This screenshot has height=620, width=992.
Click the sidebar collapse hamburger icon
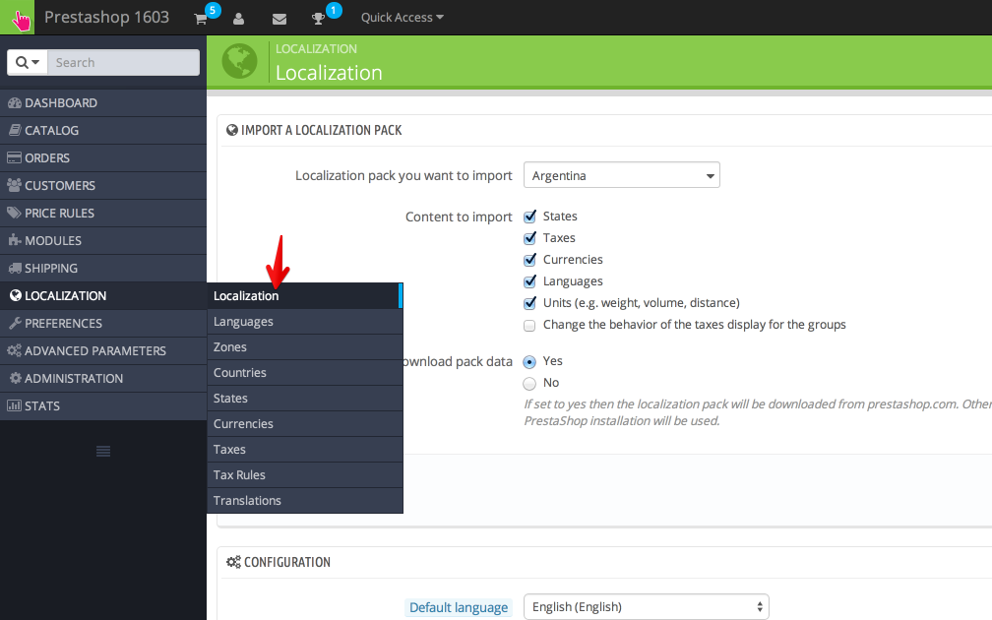pyautogui.click(x=102, y=450)
